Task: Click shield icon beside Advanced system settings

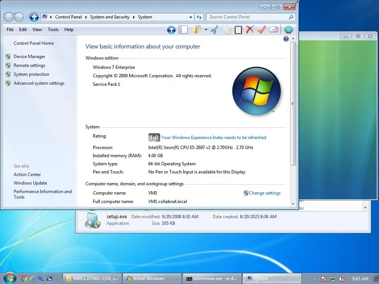Action: click(x=8, y=83)
